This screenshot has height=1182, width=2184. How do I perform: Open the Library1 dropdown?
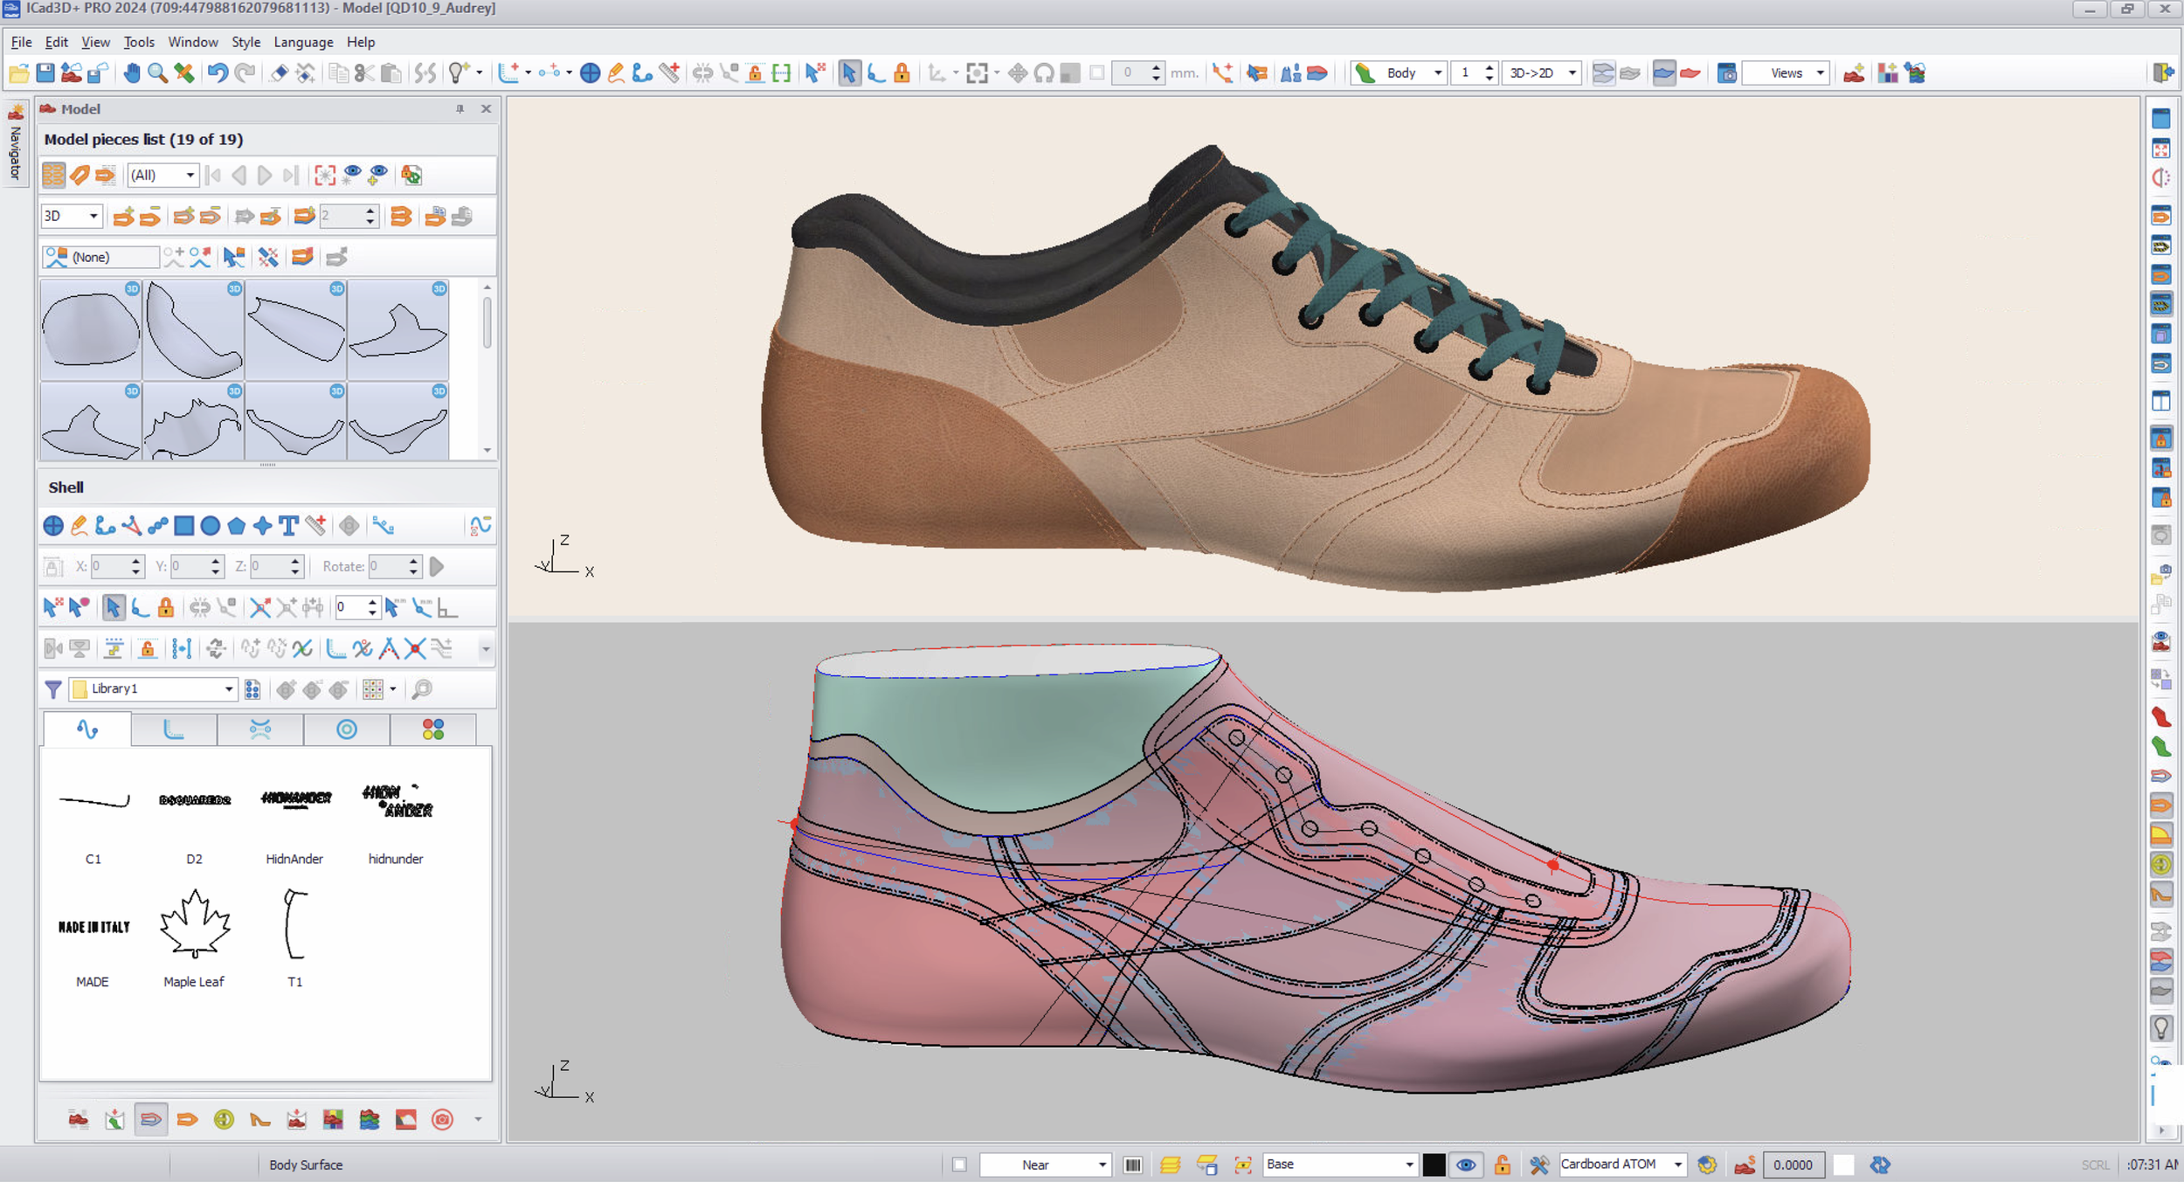point(228,689)
